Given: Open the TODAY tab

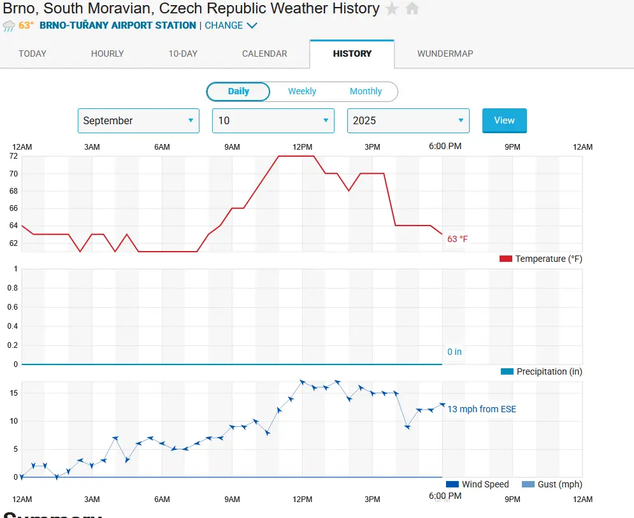Looking at the screenshot, I should (32, 54).
